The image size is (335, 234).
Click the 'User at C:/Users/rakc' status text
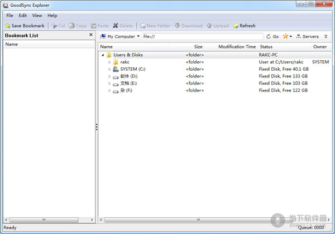(x=281, y=62)
